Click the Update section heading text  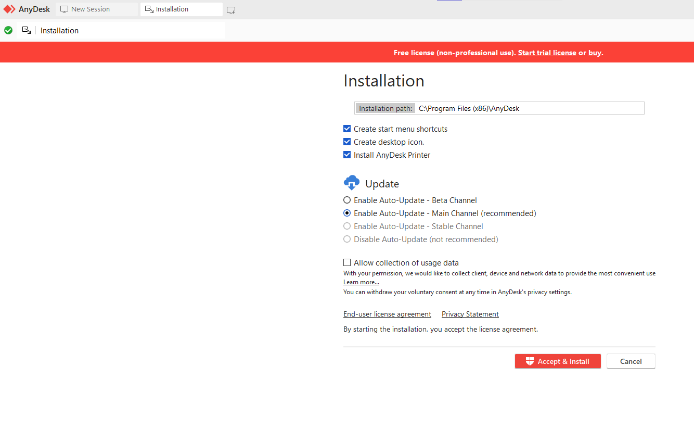(382, 184)
